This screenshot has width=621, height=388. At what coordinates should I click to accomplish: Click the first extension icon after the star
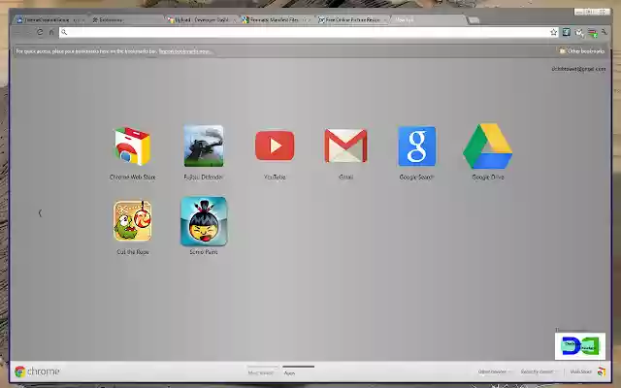coord(567,32)
